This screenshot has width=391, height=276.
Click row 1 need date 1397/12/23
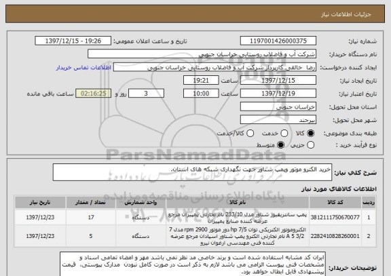[x=40, y=218]
